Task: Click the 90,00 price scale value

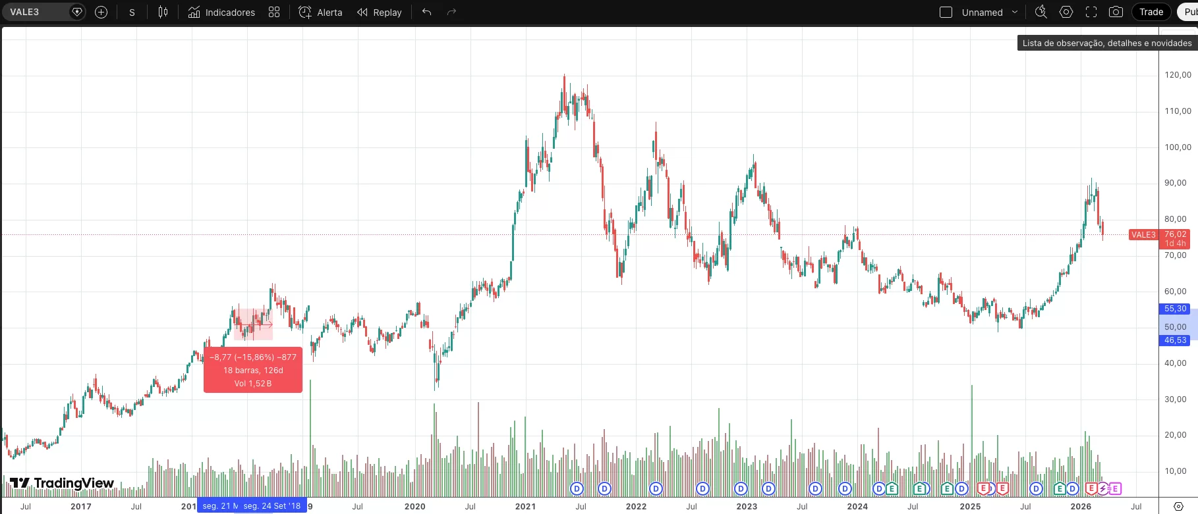Action: (x=1176, y=183)
